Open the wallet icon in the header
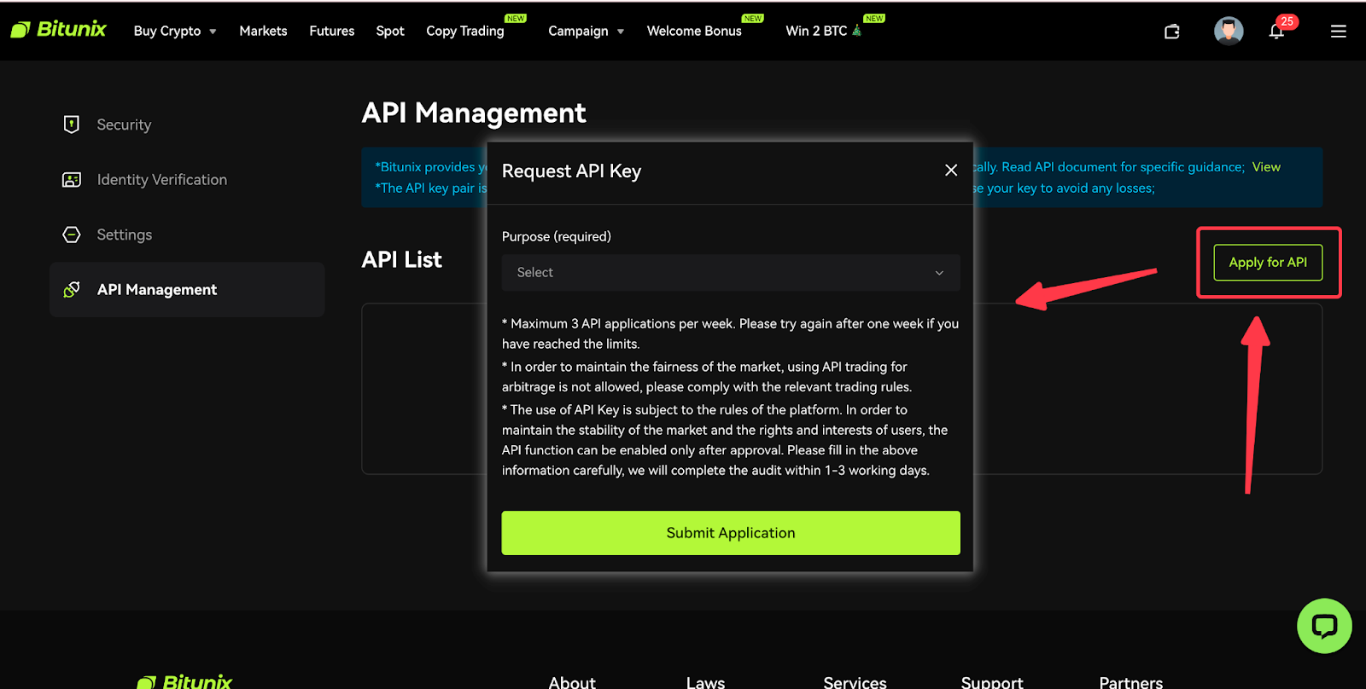 click(1172, 32)
